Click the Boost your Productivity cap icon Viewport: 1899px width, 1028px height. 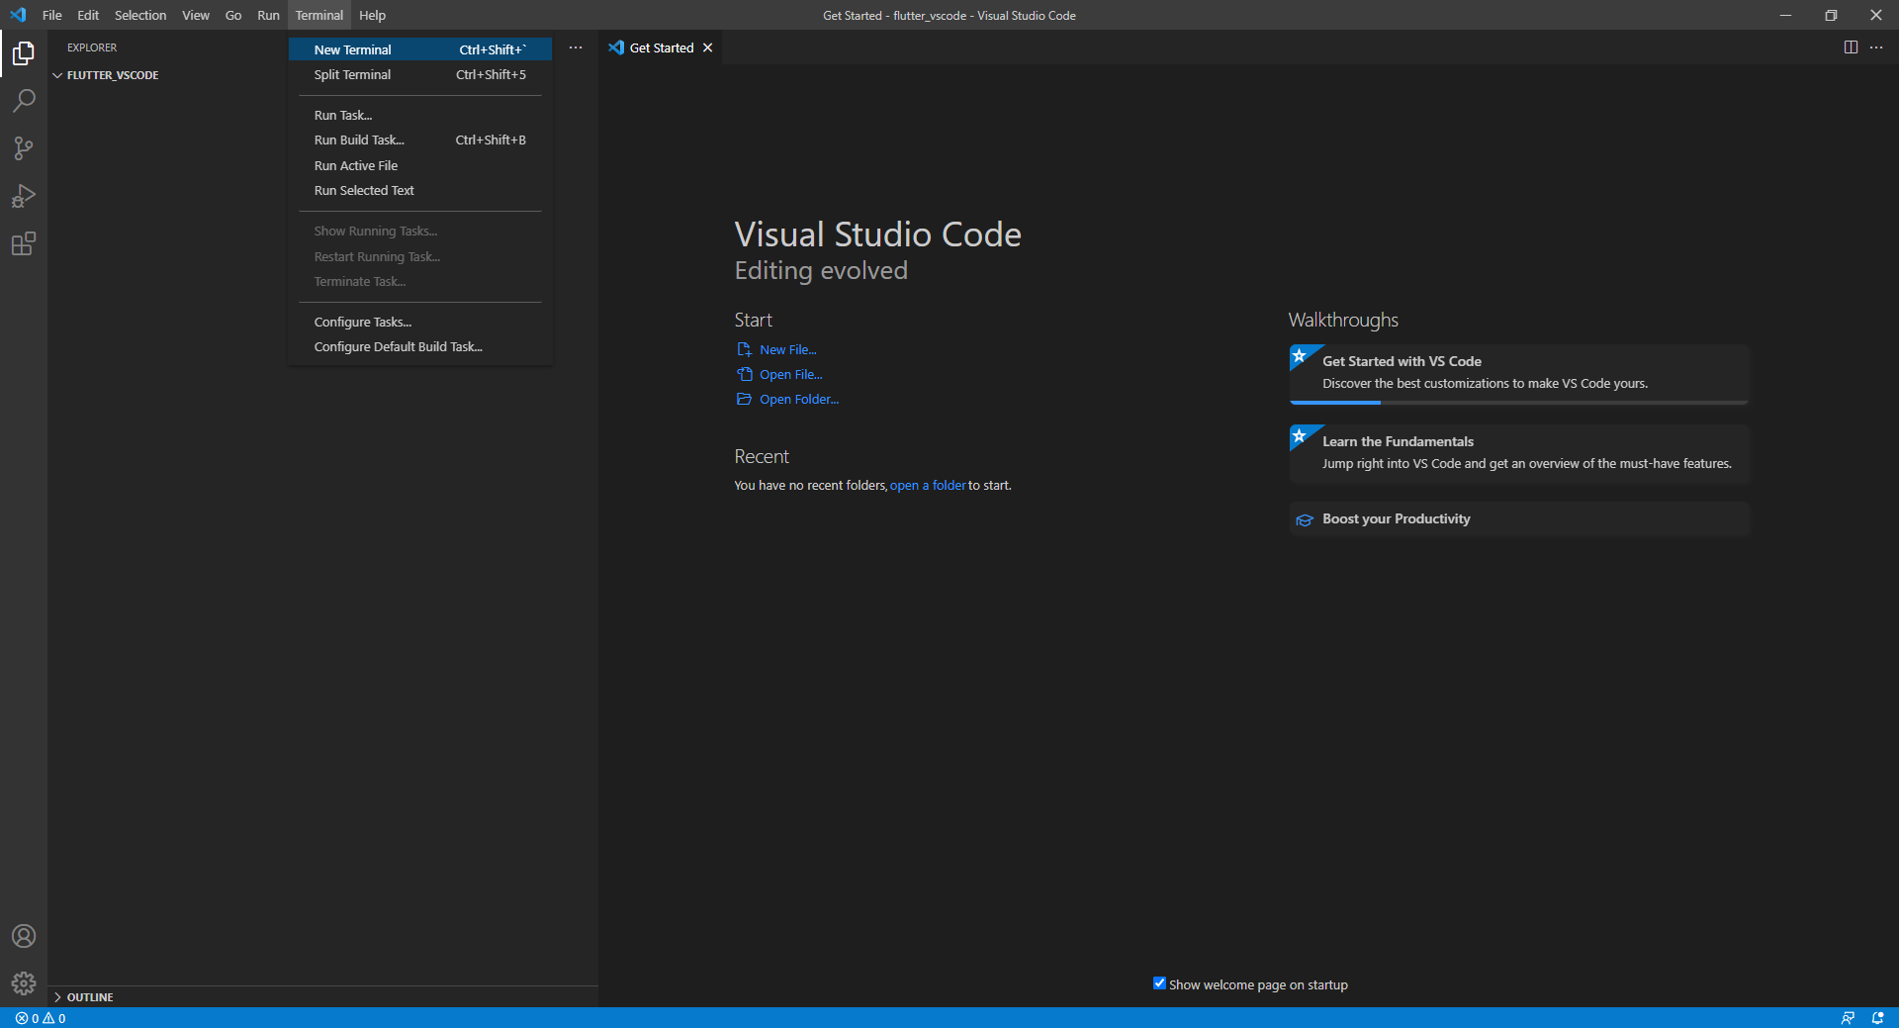click(x=1305, y=519)
